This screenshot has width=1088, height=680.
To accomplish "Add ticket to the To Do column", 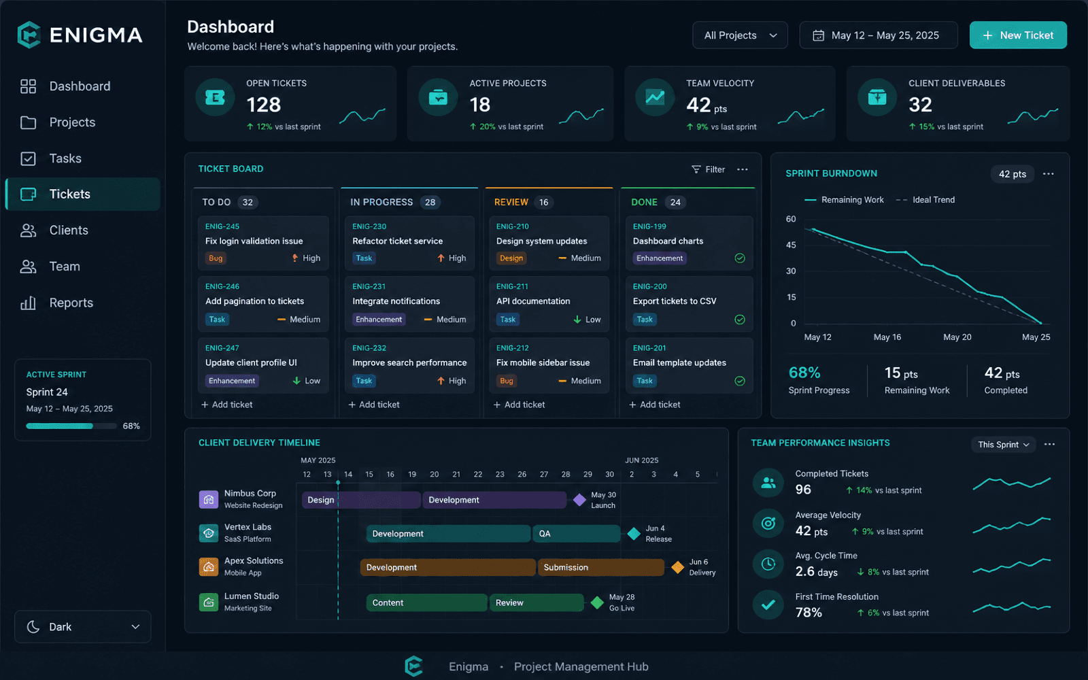I will tap(227, 405).
